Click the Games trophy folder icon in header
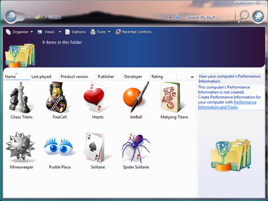Viewport: 268px width, 201px height. click(20, 55)
